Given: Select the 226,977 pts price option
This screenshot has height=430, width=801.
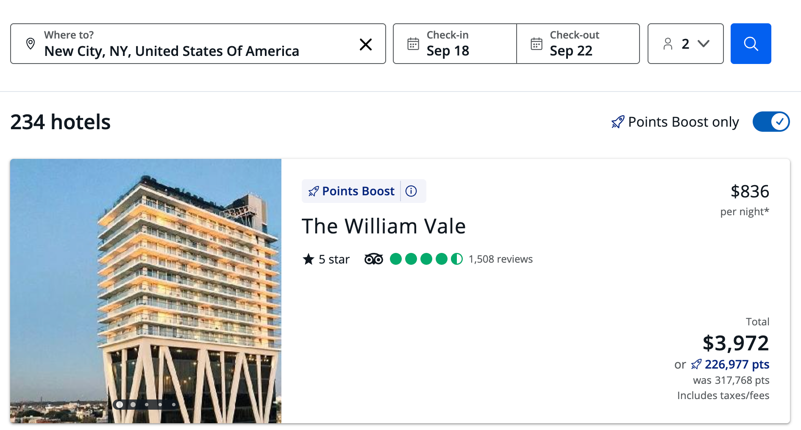Looking at the screenshot, I should 737,364.
